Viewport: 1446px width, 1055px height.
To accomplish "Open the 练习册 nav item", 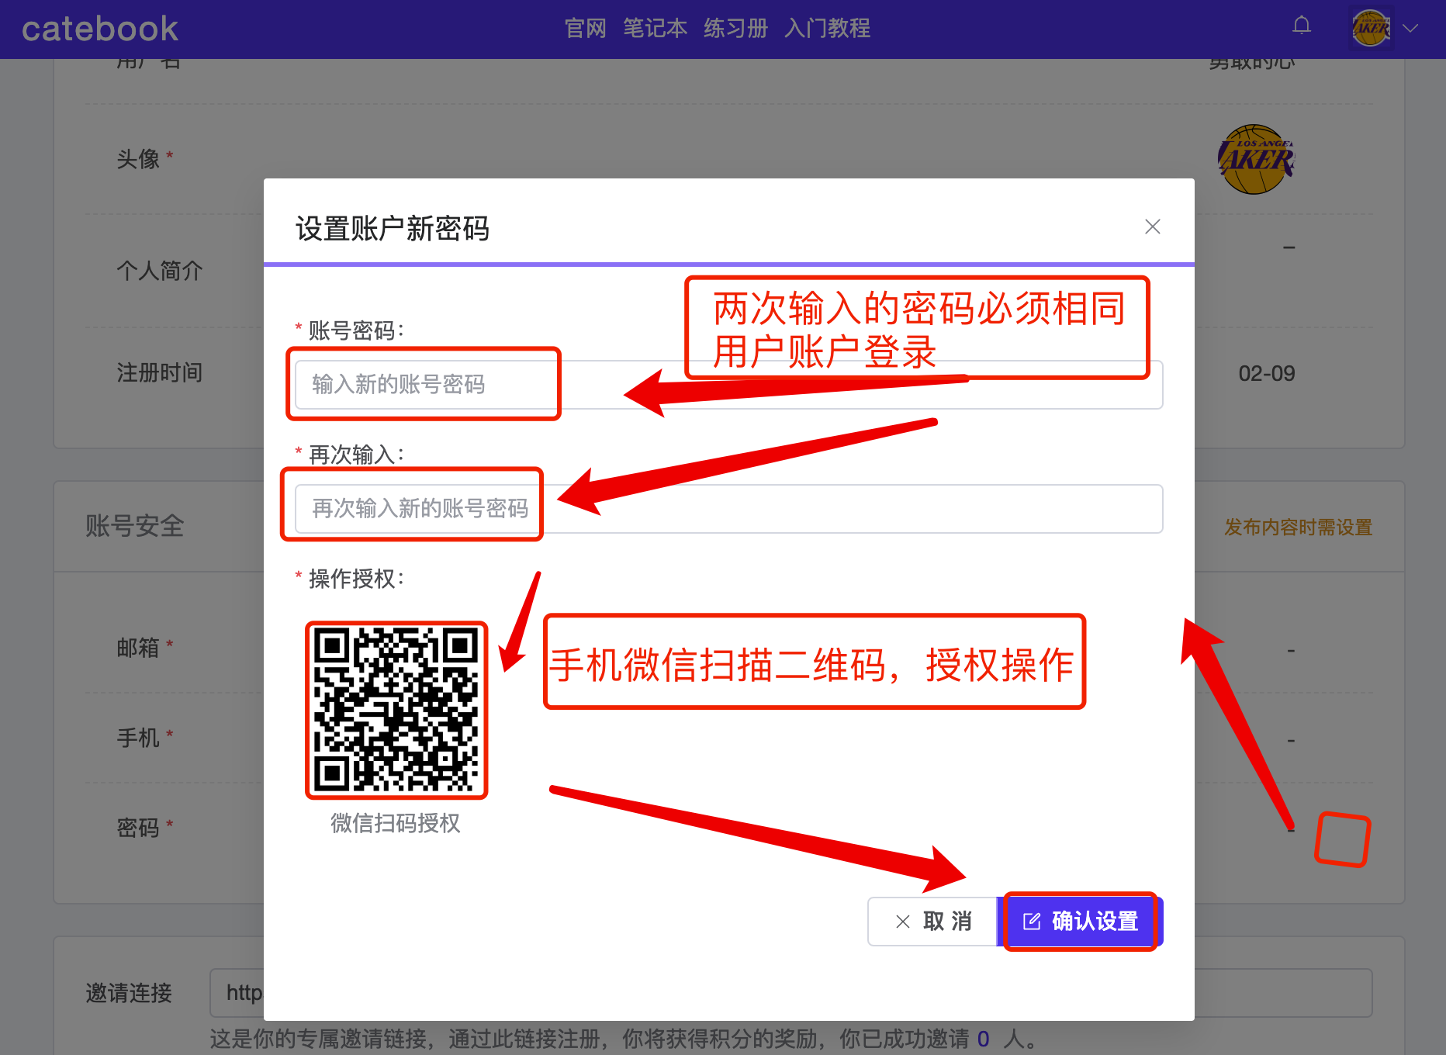I will (x=736, y=29).
